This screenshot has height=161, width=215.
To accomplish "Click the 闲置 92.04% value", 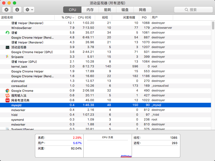I will (76, 149).
